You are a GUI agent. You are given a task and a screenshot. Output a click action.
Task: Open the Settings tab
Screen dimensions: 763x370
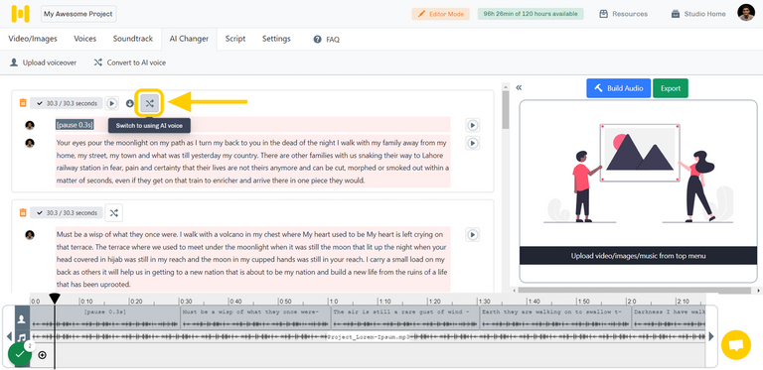click(x=276, y=39)
